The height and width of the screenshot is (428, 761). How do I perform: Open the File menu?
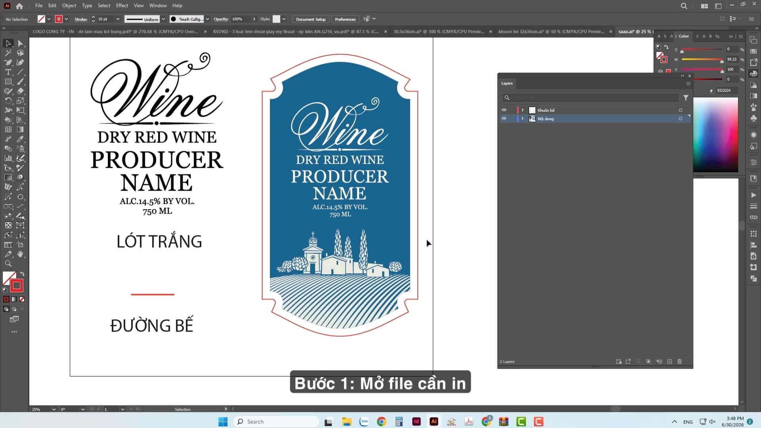39,6
